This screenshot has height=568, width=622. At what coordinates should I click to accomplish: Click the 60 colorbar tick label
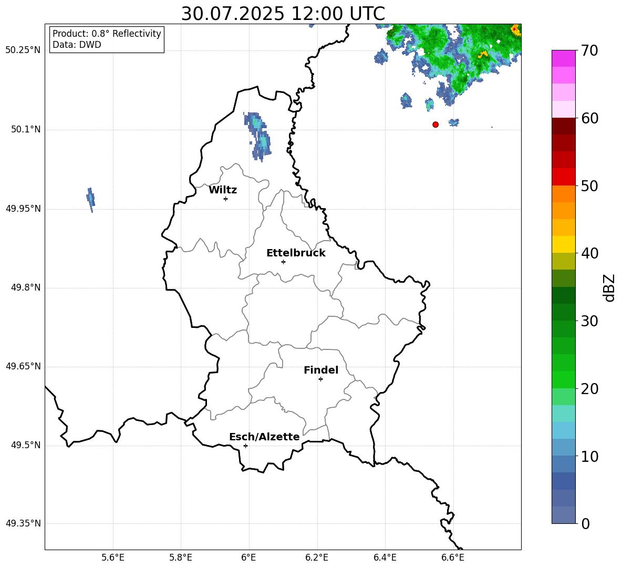(589, 118)
